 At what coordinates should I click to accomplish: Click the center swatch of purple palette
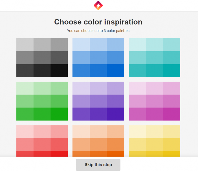(98, 101)
